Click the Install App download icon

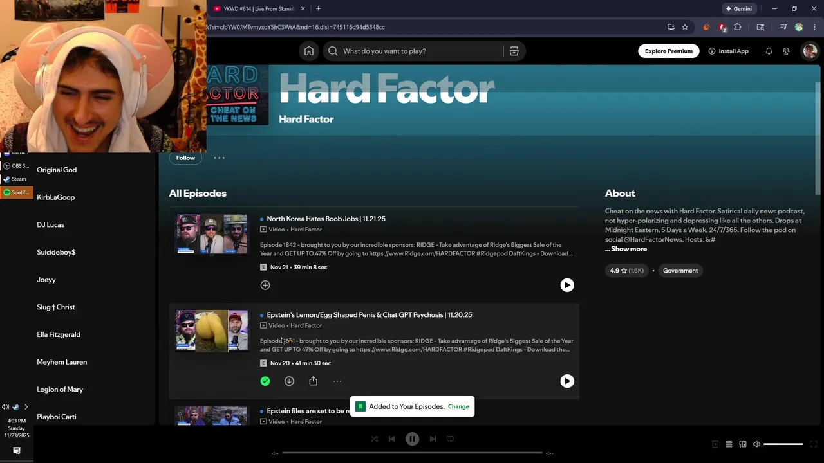712,51
